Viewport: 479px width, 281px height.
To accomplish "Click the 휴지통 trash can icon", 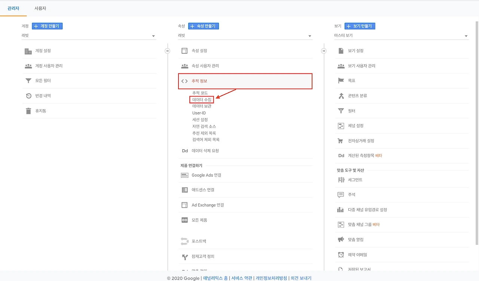I will (x=28, y=111).
